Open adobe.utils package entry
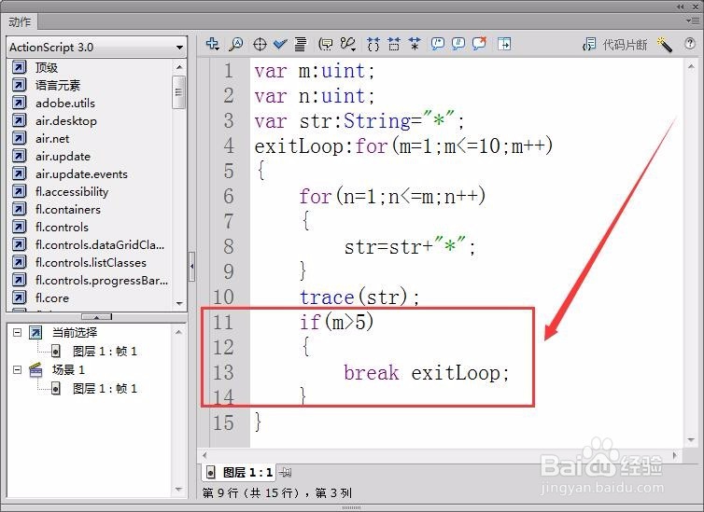The height and width of the screenshot is (512, 704). pyautogui.click(x=65, y=104)
